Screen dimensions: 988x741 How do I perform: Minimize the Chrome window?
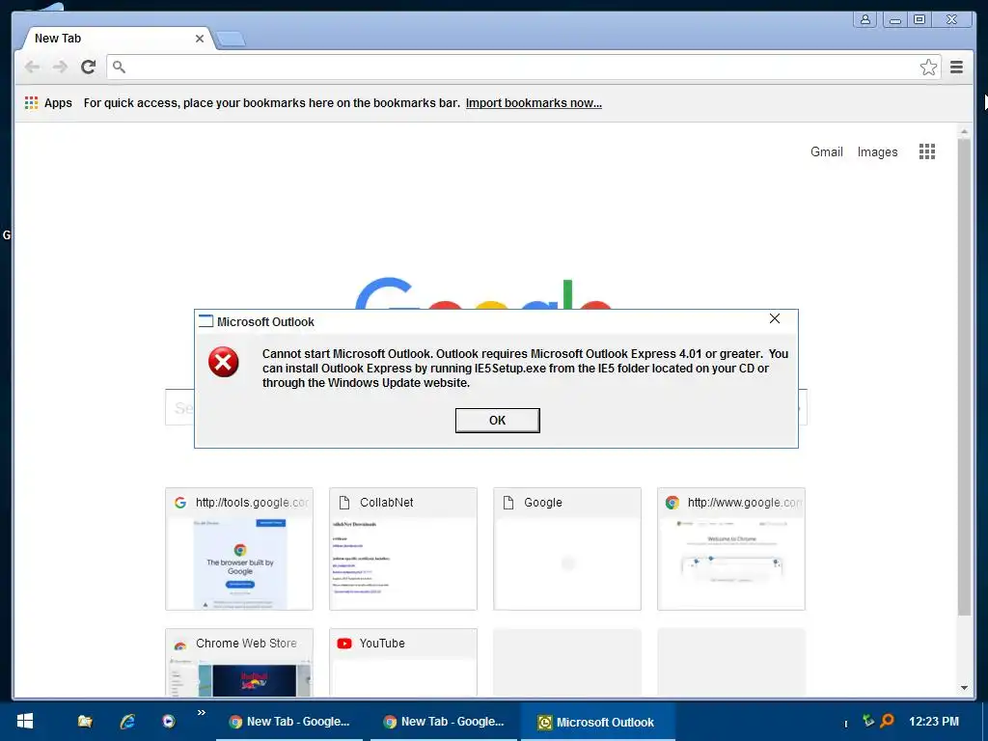[x=894, y=19]
